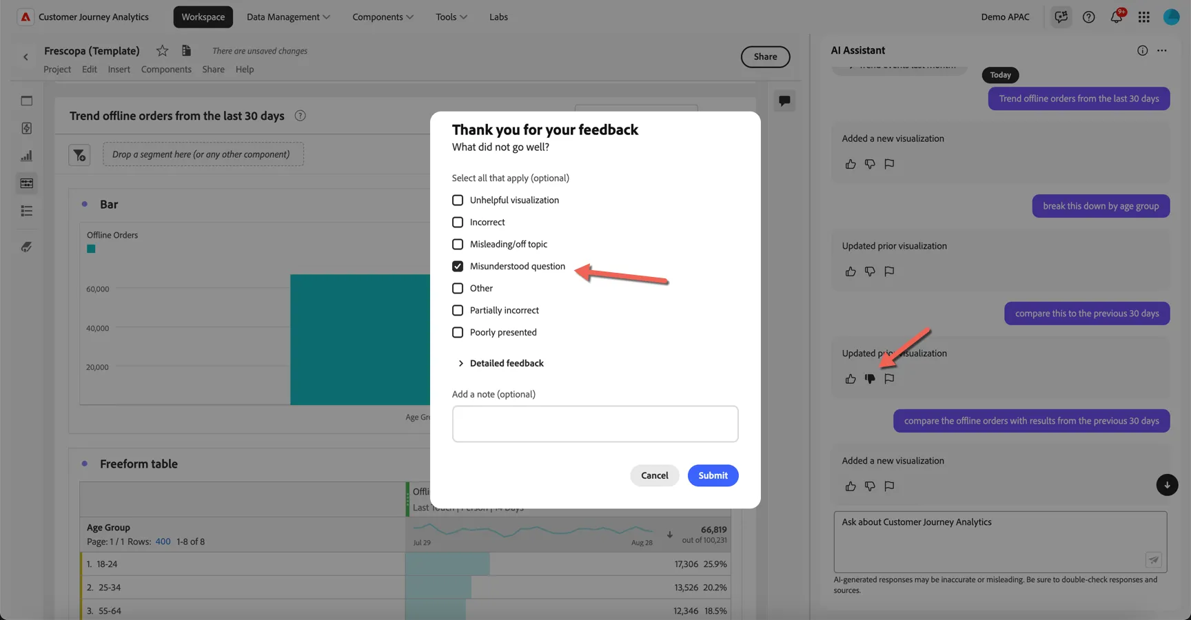
Task: Open the AI Assistant chat icon in top bar
Action: pyautogui.click(x=1061, y=17)
